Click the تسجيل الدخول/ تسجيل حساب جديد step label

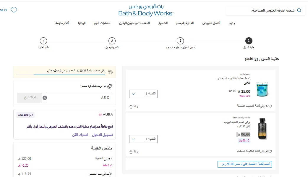[x=180, y=48]
